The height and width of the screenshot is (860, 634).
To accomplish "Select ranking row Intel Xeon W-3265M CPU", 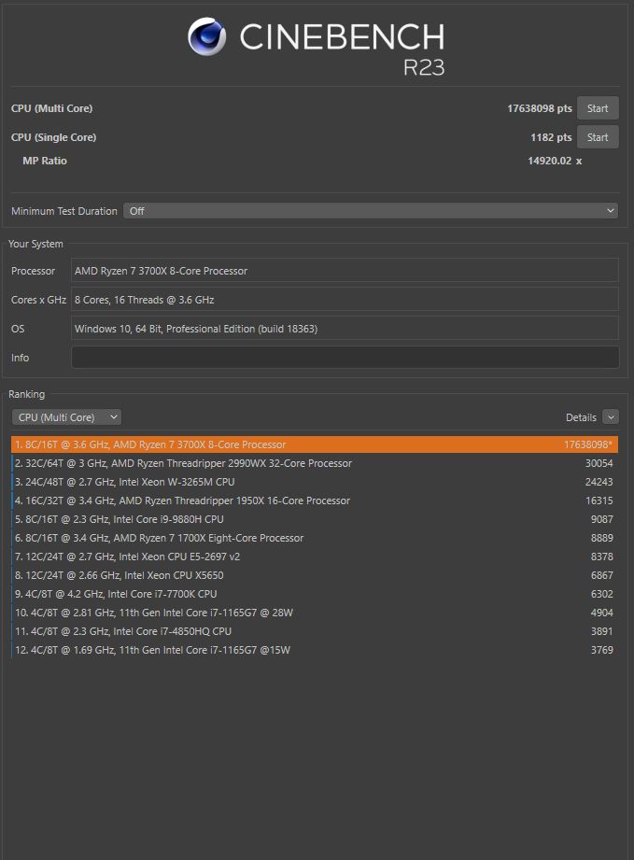I will (315, 482).
